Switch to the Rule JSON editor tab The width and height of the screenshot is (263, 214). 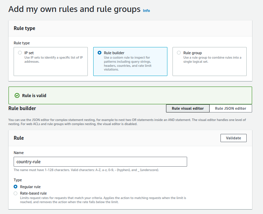[230, 108]
